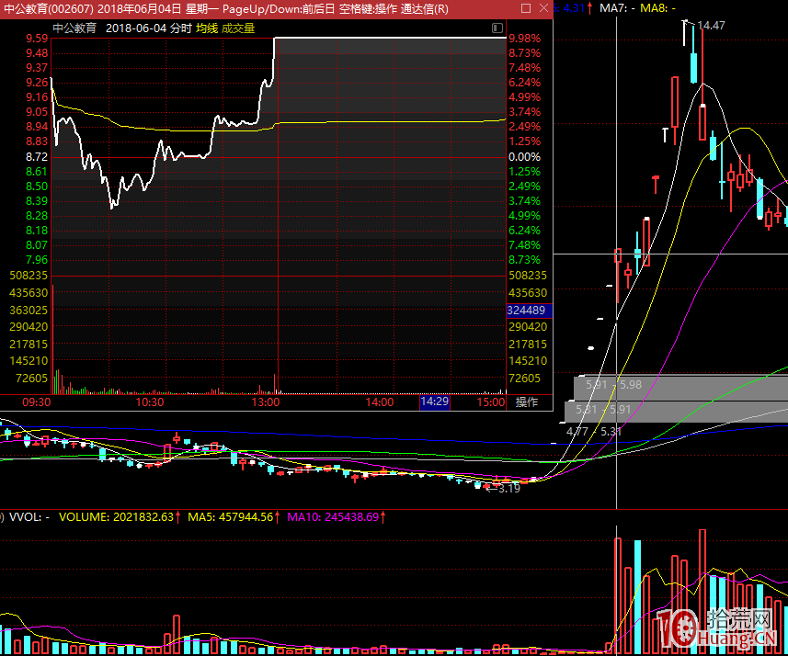
Task: Click the 324489 volume value indicator
Action: pos(526,311)
